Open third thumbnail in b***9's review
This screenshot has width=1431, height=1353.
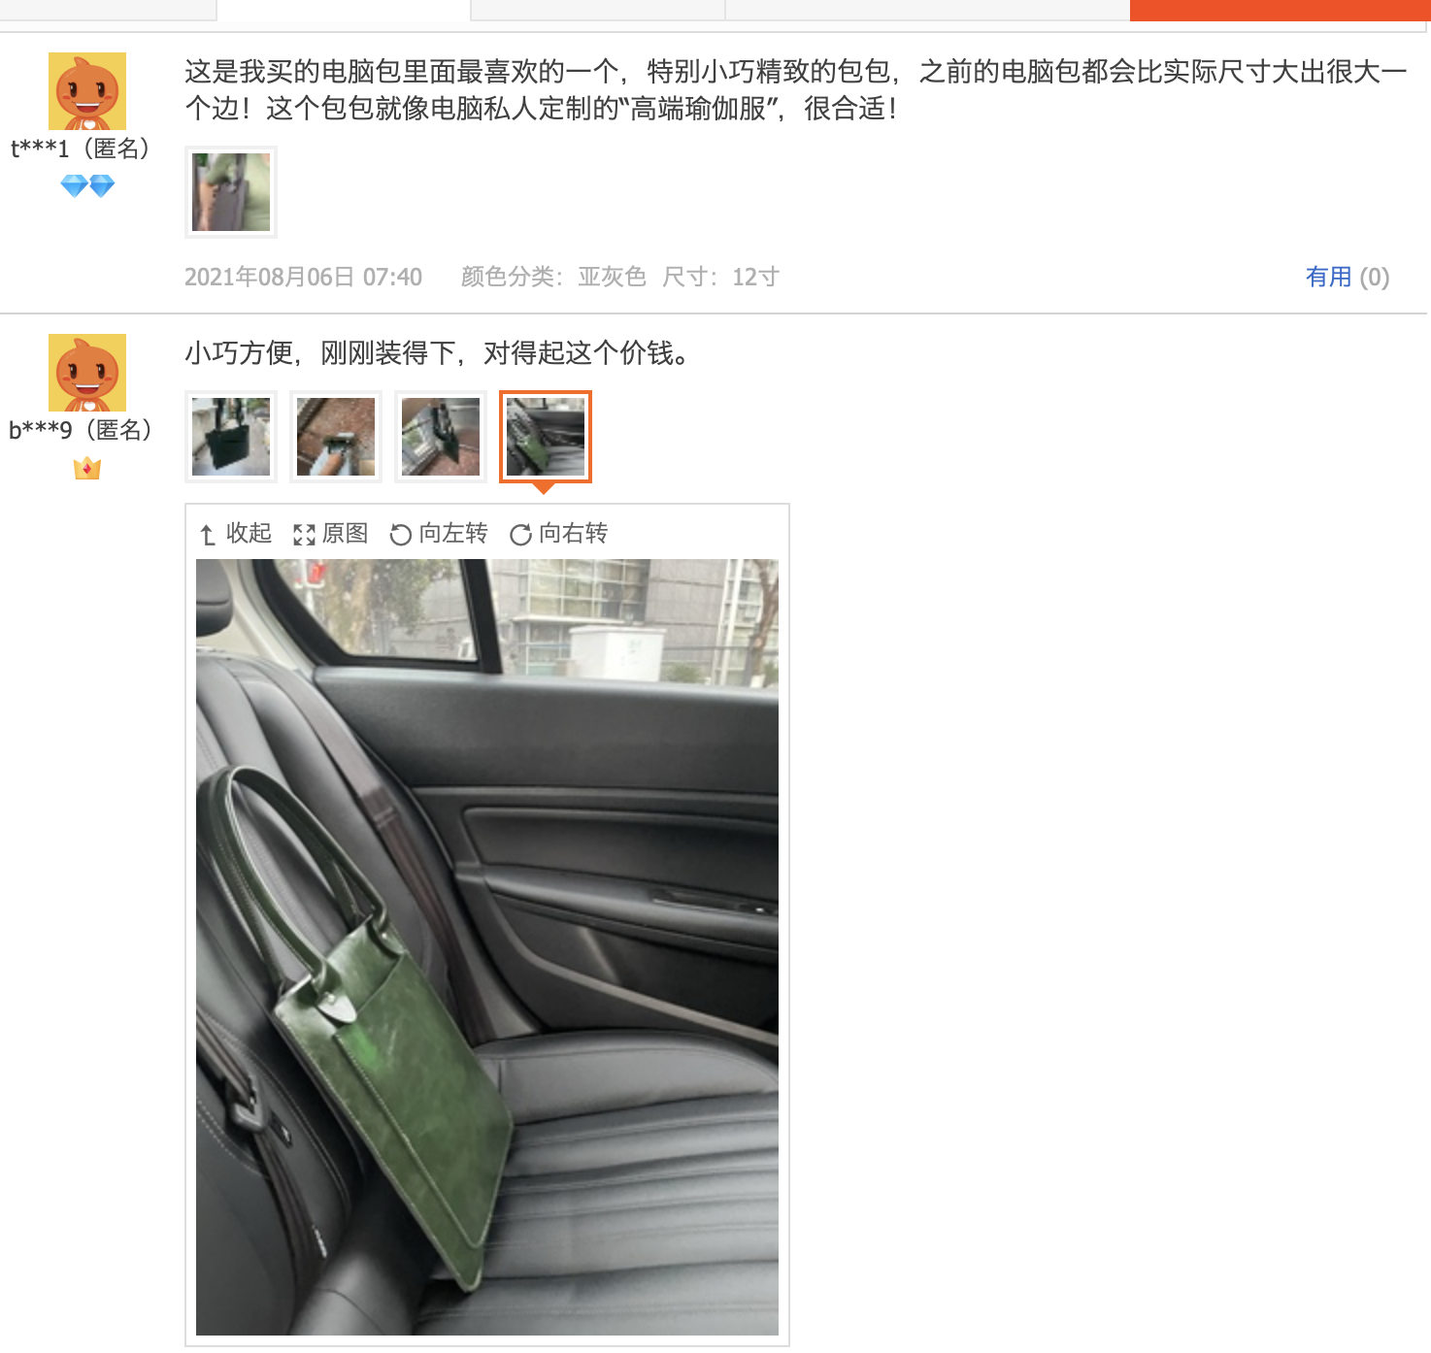tap(441, 437)
